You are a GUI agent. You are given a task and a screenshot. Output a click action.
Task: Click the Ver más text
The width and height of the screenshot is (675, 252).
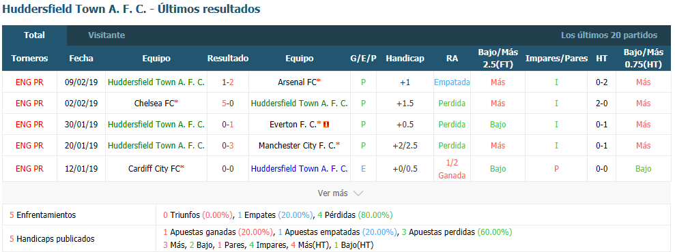tap(332, 193)
